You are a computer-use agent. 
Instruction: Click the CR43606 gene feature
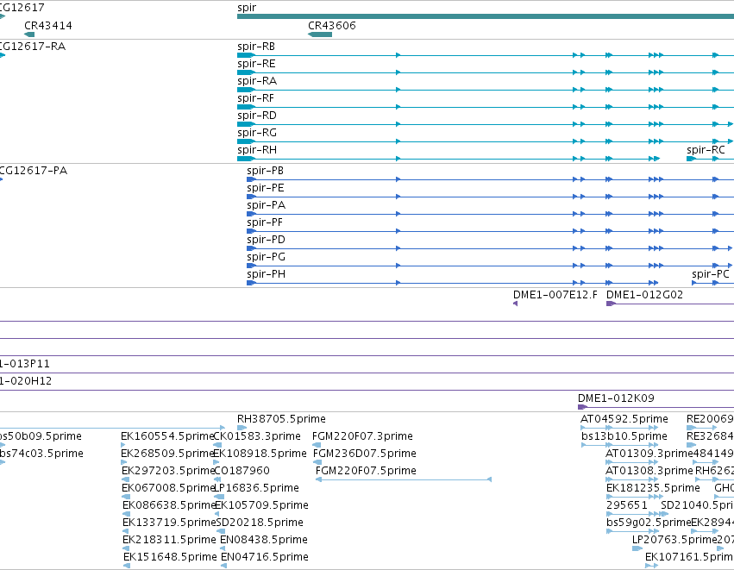[320, 34]
